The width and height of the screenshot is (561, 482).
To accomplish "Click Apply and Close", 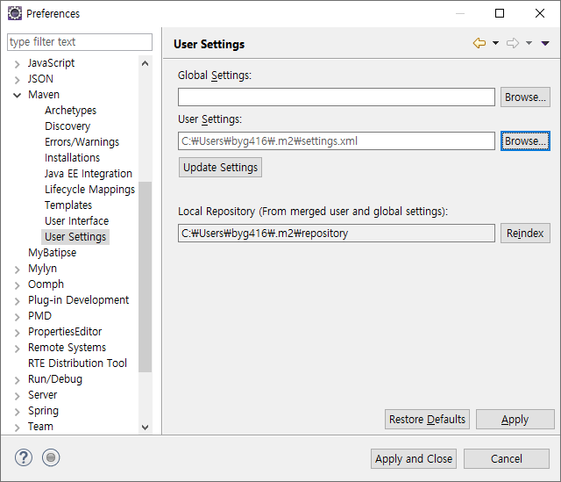I will (x=414, y=458).
